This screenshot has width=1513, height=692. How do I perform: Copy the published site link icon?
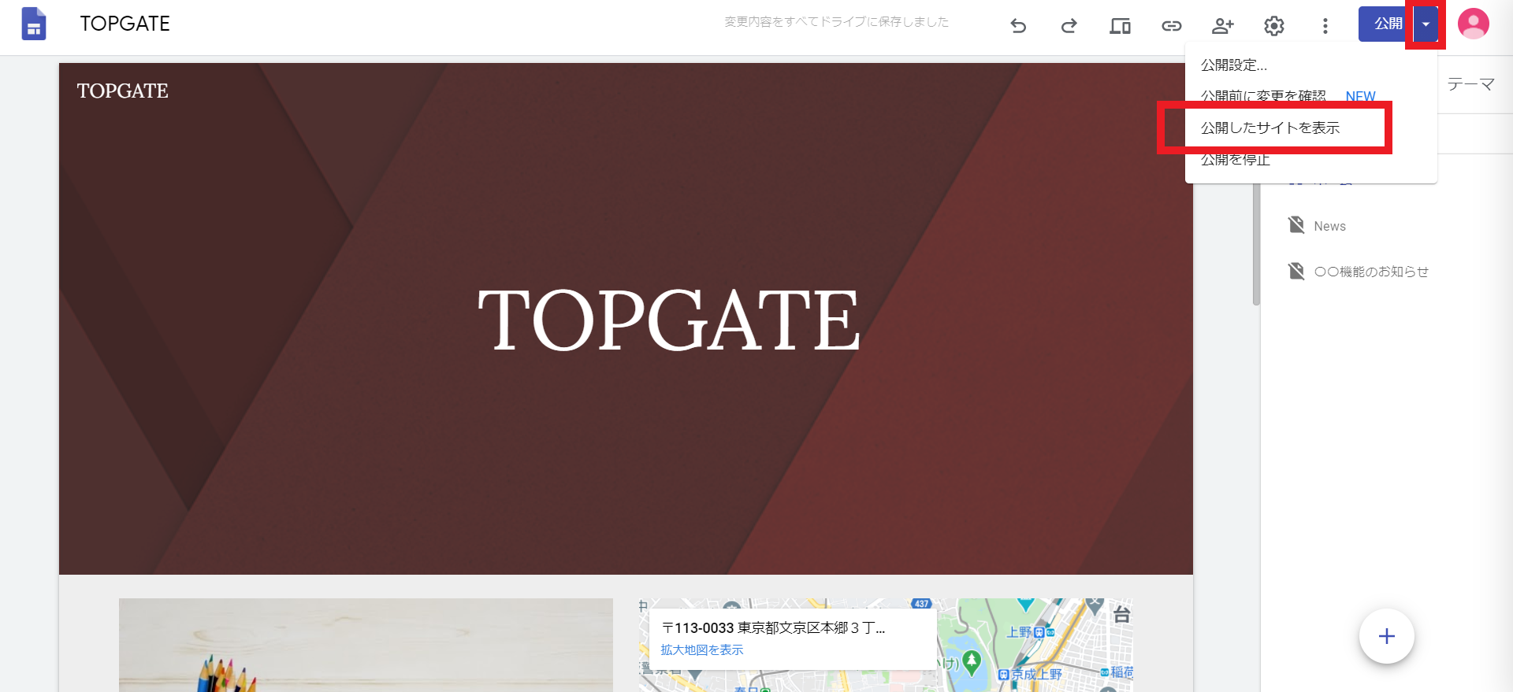(1171, 26)
